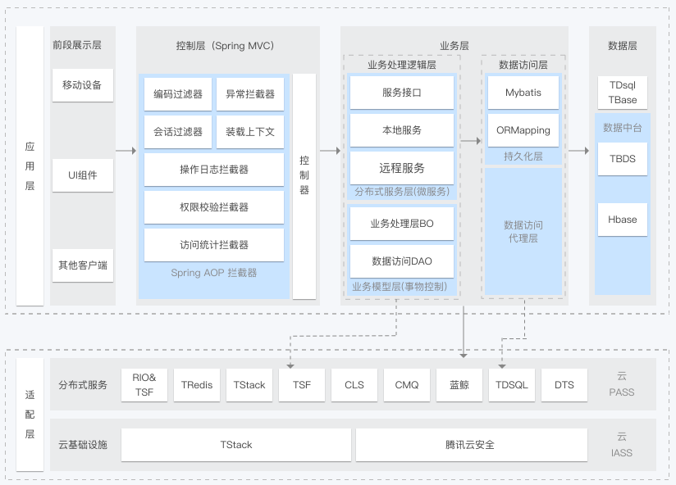Select the 会话过滤器 component

point(177,132)
